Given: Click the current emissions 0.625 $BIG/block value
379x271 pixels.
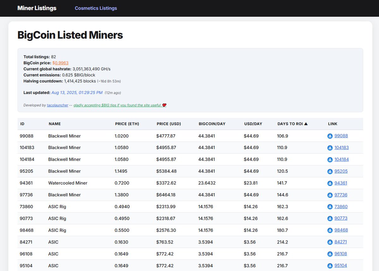Looking at the screenshot, I should (79, 75).
